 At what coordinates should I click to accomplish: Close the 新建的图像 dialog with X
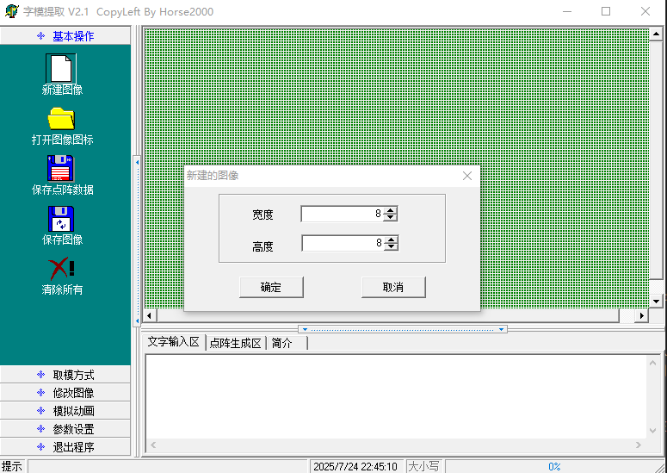[x=467, y=176]
